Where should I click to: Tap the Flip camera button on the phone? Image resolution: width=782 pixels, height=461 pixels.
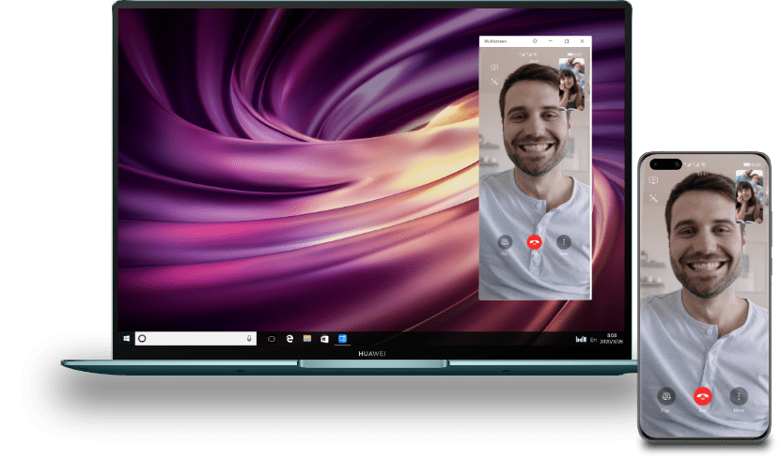666,396
